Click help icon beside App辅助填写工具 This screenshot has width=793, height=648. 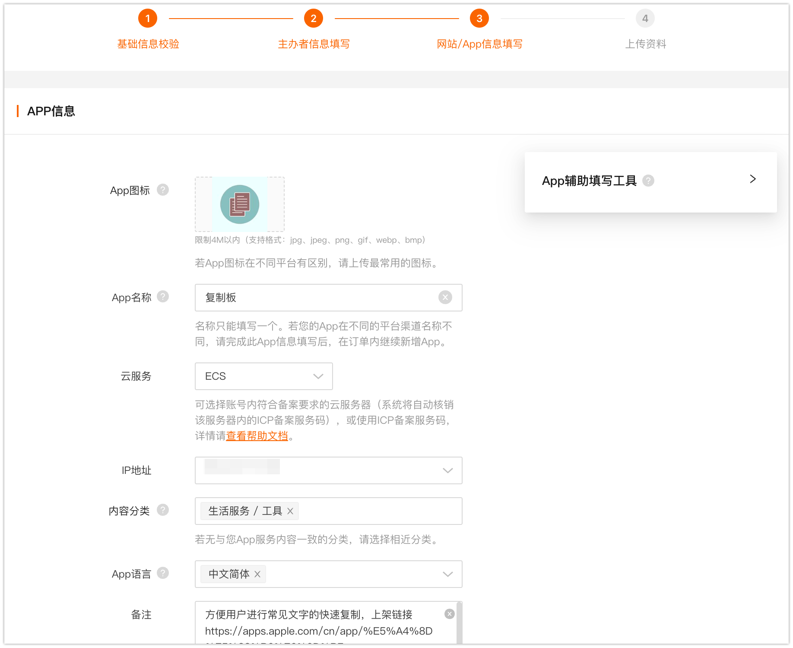point(648,181)
